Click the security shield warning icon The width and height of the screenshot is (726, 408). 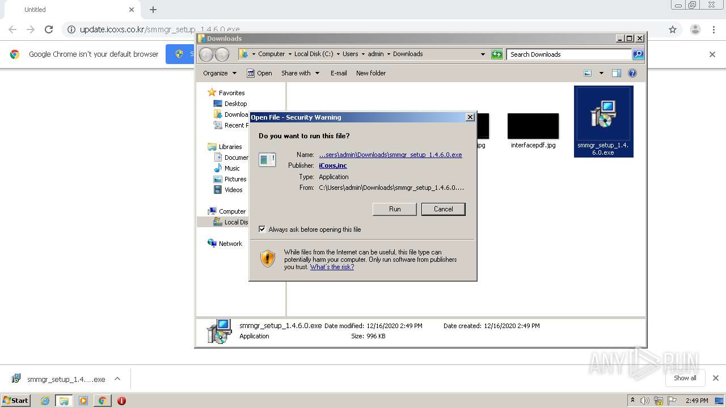click(267, 259)
